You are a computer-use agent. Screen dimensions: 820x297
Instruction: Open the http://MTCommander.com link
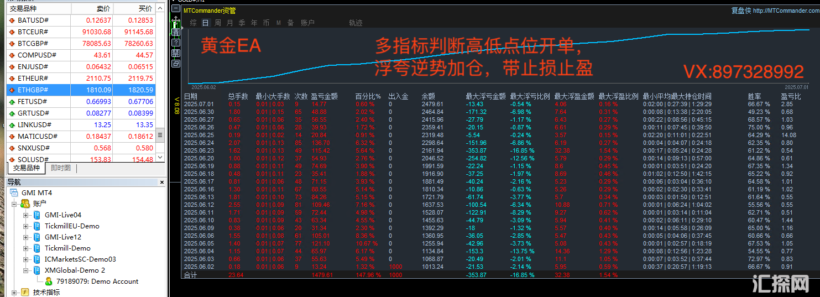[x=786, y=10]
